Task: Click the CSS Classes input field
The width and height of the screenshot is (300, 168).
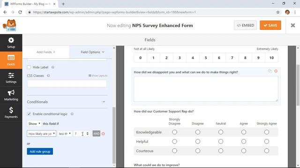Action: click(67, 84)
